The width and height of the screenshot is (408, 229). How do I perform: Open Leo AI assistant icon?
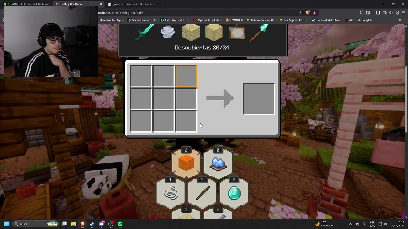391,13
